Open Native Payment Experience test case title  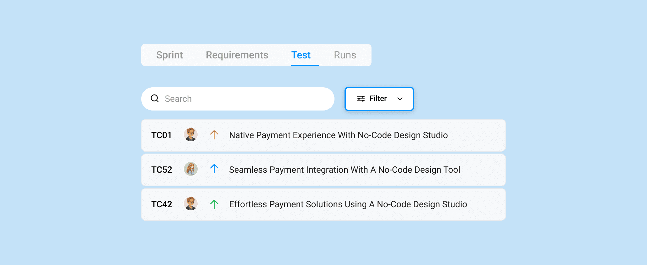click(338, 135)
